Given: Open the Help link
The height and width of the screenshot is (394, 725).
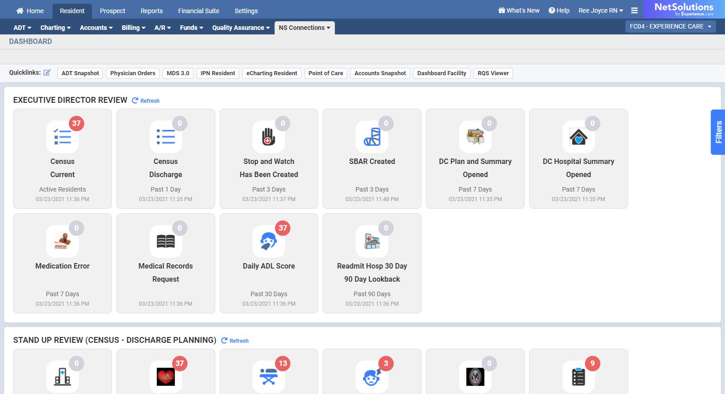Looking at the screenshot, I should point(559,10).
